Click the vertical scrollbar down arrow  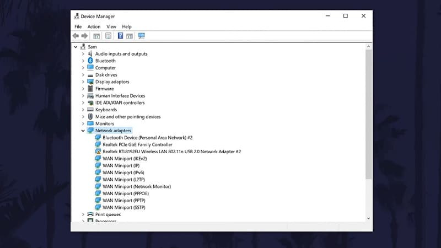368,219
